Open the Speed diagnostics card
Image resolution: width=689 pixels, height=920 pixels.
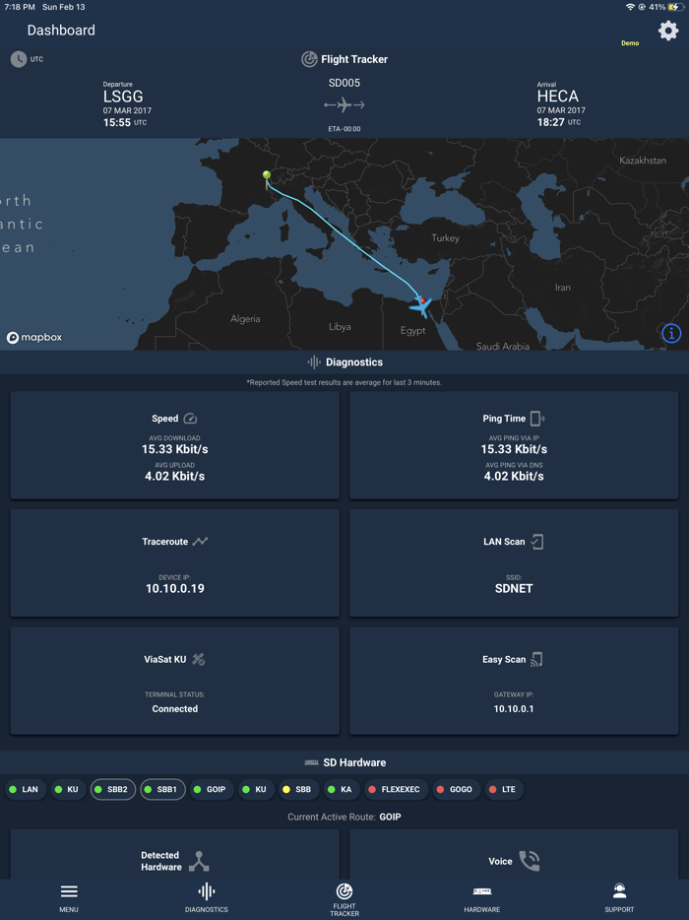click(175, 445)
